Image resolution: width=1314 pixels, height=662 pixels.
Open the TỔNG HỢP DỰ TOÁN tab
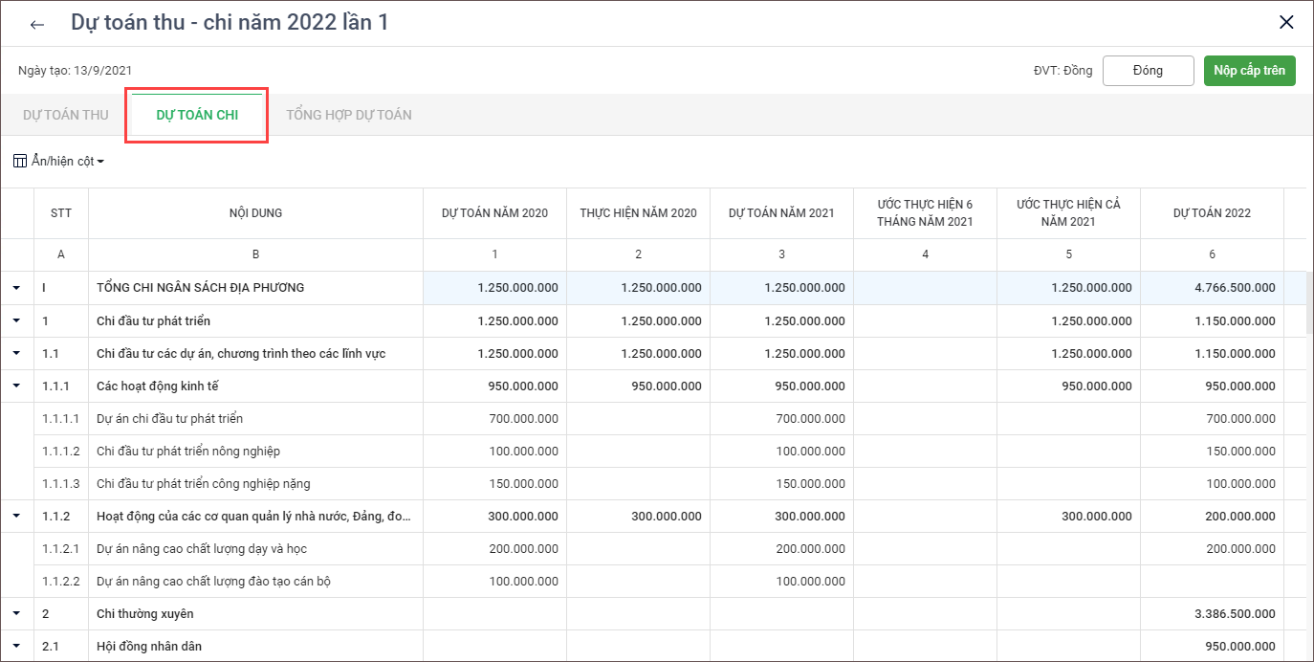(349, 115)
